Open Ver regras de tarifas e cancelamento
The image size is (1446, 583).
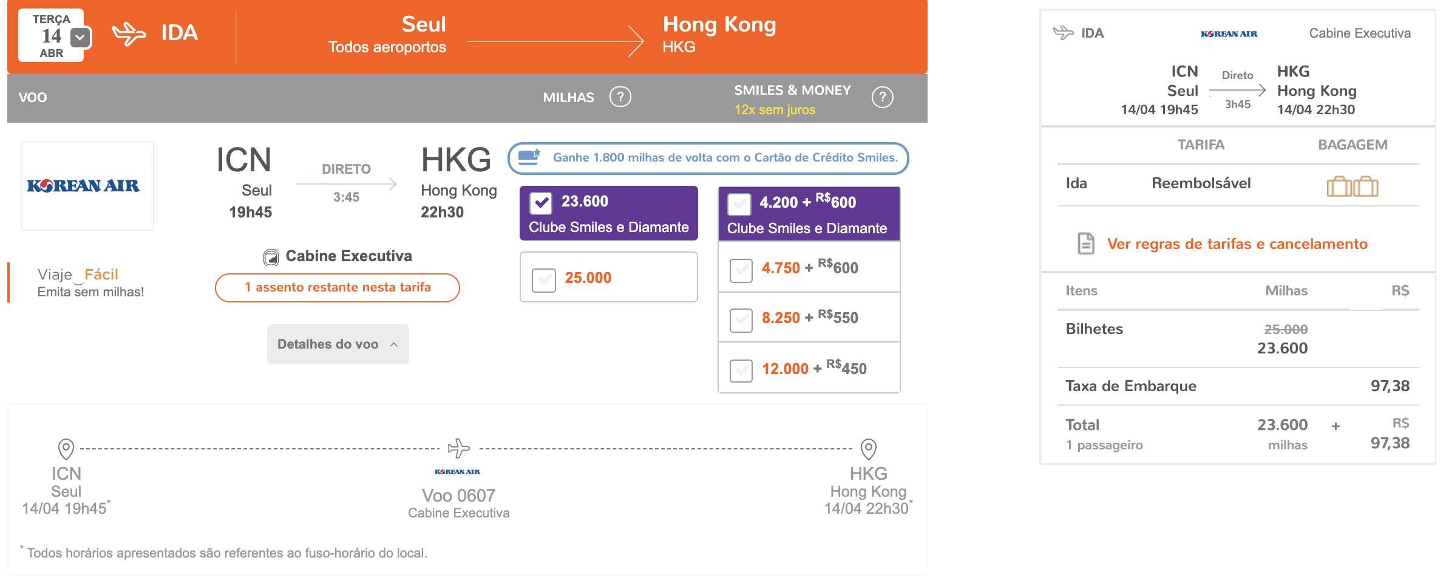click(x=1237, y=244)
